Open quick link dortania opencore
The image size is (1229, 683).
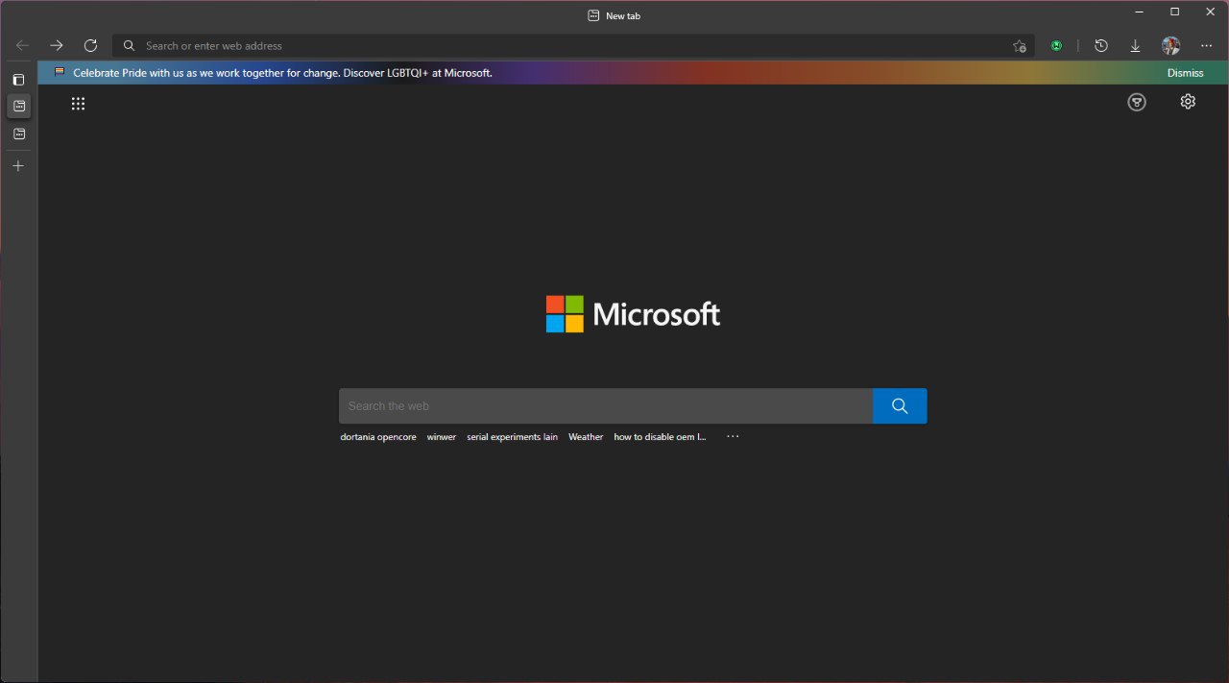coord(378,436)
